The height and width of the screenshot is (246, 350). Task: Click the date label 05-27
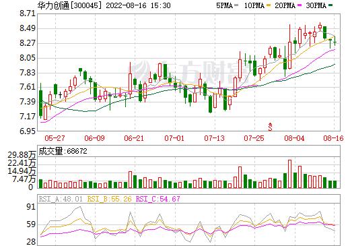click(x=55, y=138)
